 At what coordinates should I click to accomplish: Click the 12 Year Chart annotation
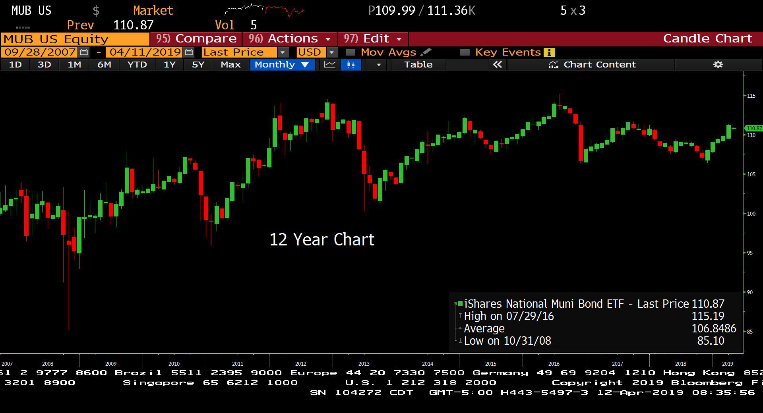pos(322,239)
